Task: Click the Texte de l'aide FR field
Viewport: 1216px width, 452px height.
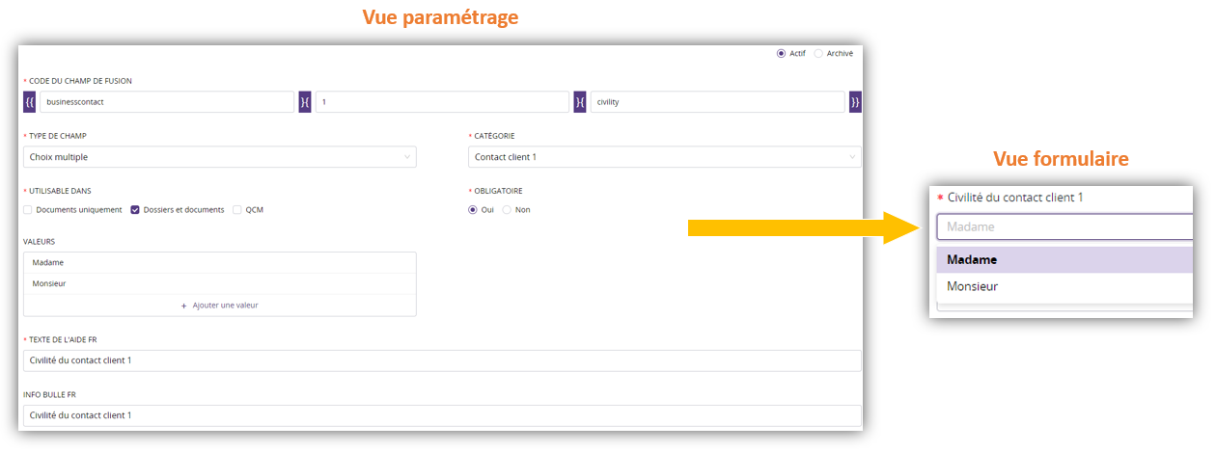Action: coord(442,360)
